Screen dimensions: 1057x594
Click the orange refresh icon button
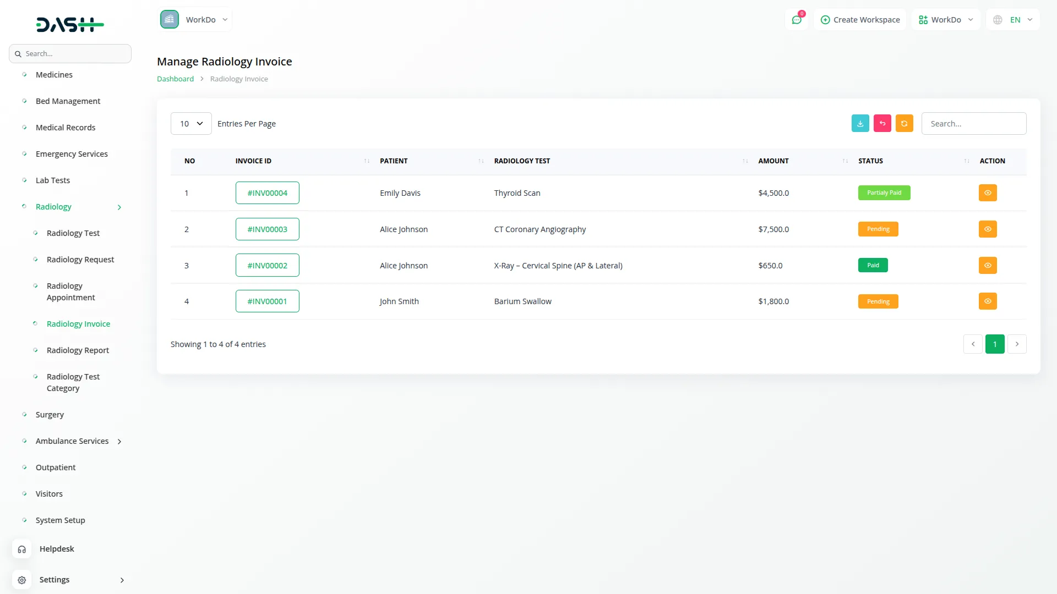point(904,123)
